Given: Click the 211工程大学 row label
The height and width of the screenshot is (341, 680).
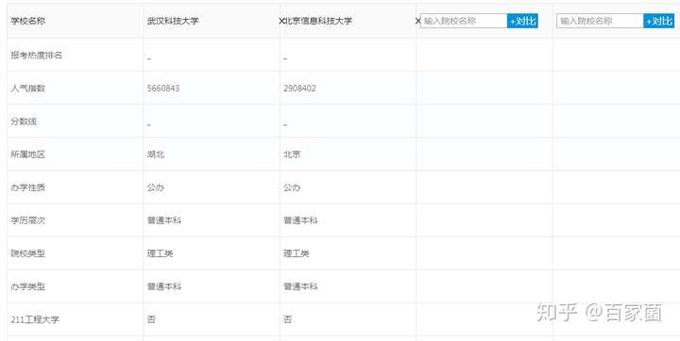Looking at the screenshot, I should pyautogui.click(x=35, y=319).
